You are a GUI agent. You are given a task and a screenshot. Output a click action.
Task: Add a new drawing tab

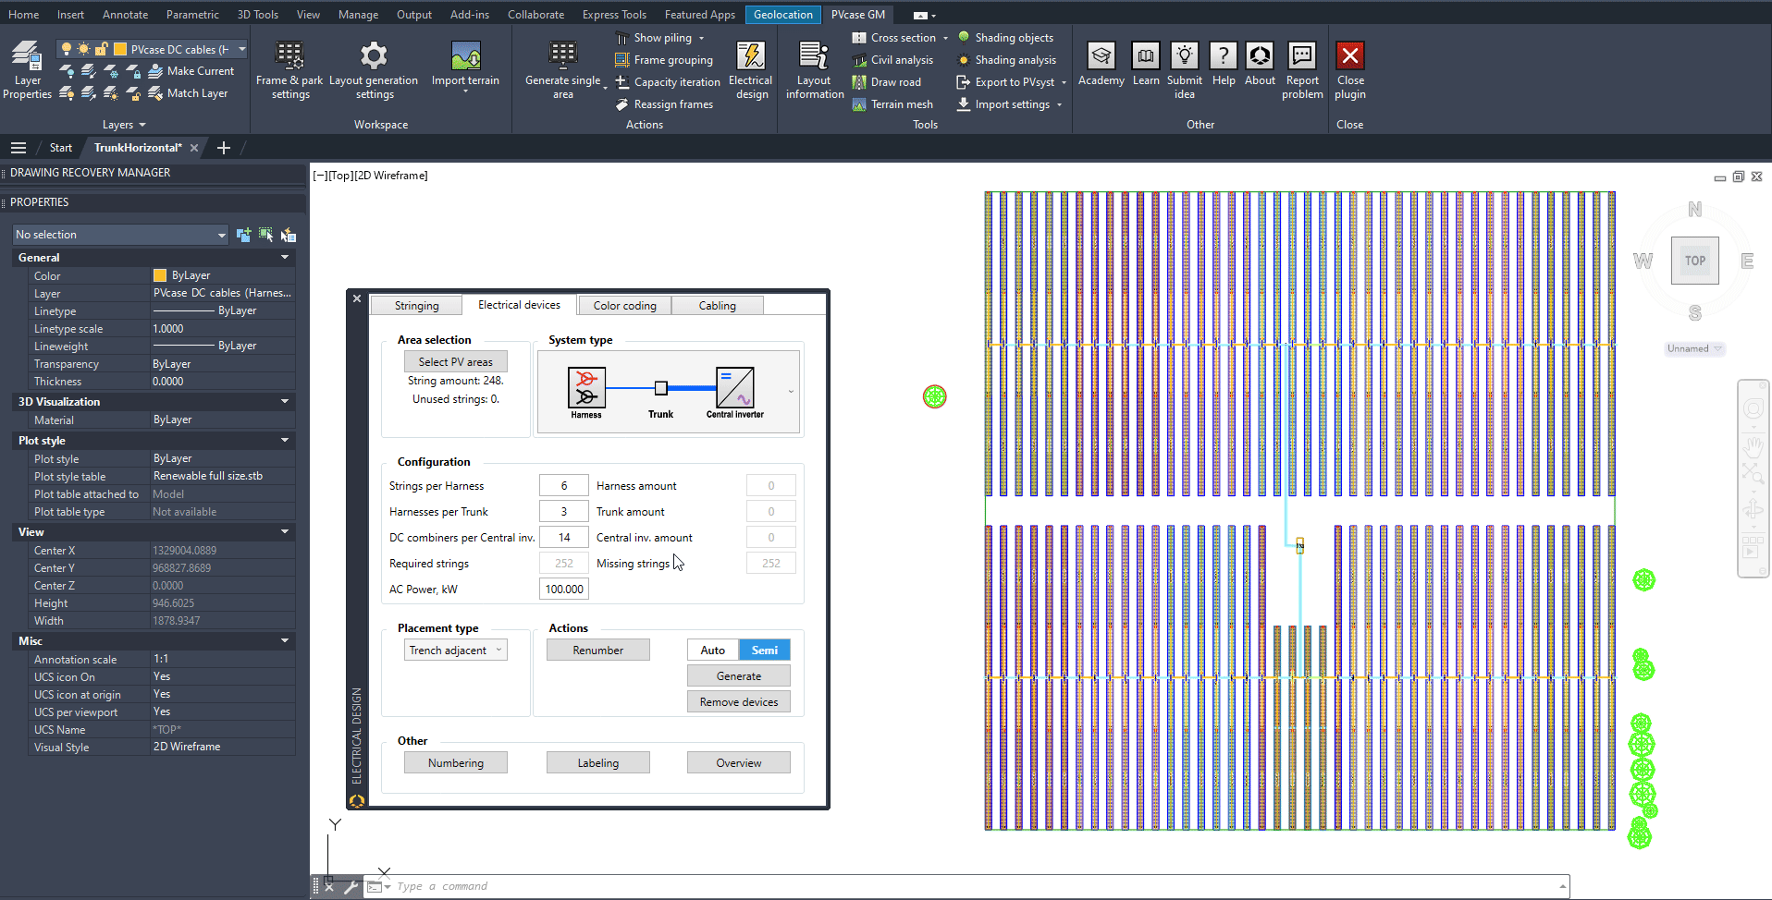pos(224,148)
